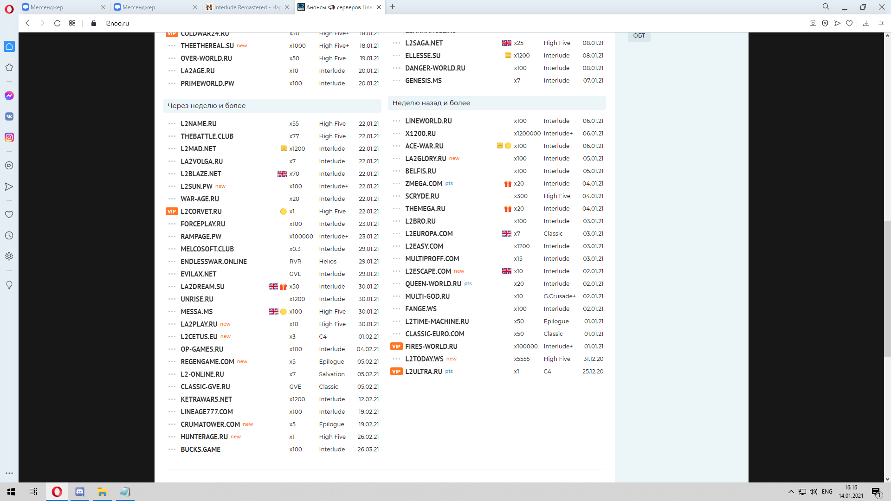Open Discord from the taskbar
891x501 pixels.
click(80, 492)
